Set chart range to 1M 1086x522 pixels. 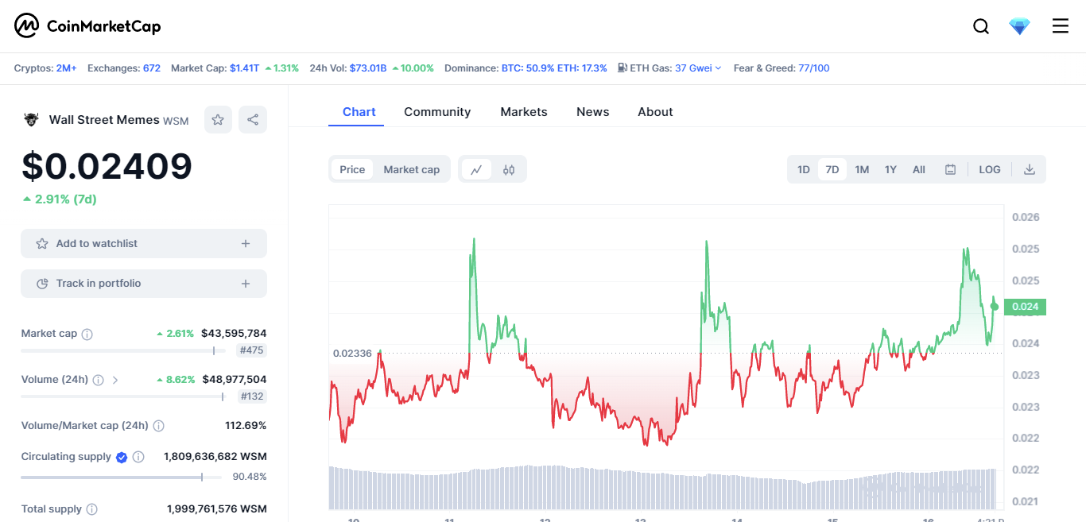pos(862,169)
